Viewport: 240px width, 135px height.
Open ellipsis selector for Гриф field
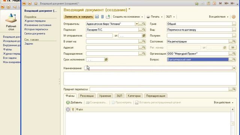pos(234,24)
